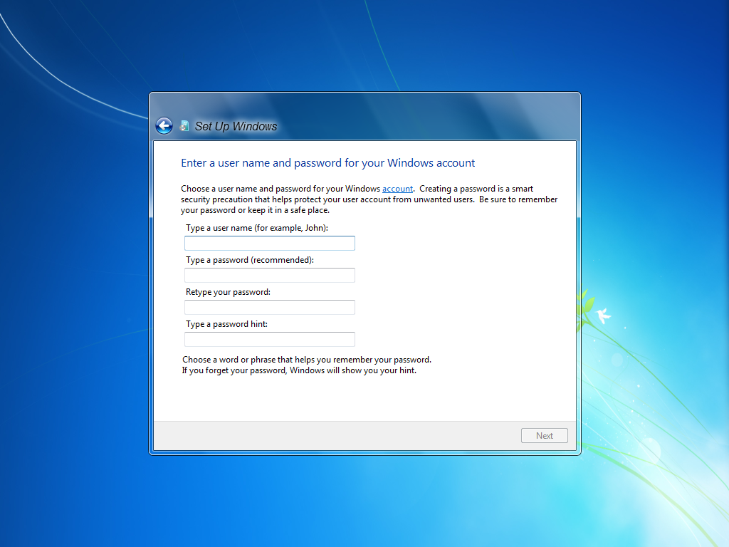Go back using the blue arrow button
This screenshot has width=729, height=547.
tap(164, 125)
